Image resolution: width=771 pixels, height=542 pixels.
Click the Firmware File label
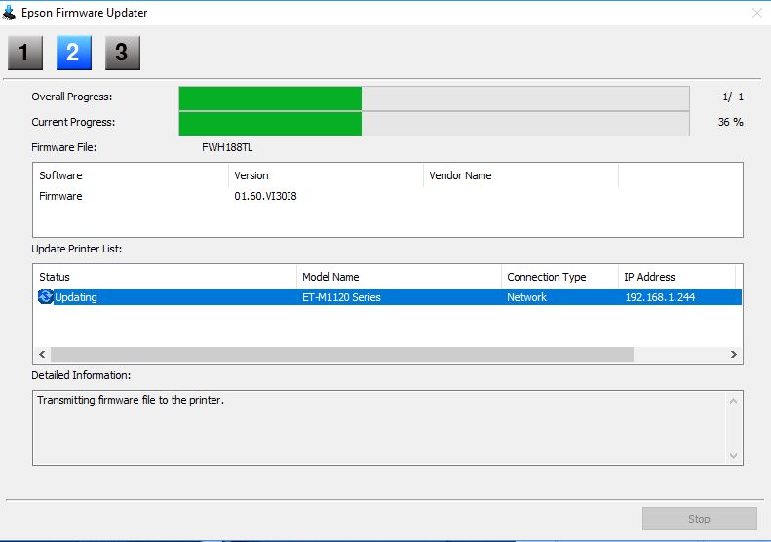click(x=64, y=147)
